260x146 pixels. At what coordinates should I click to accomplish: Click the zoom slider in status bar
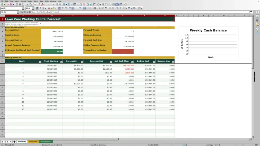click(x=243, y=145)
